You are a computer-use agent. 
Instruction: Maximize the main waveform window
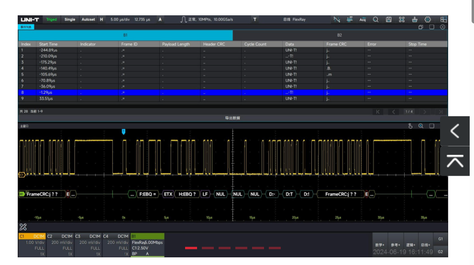tap(432, 126)
